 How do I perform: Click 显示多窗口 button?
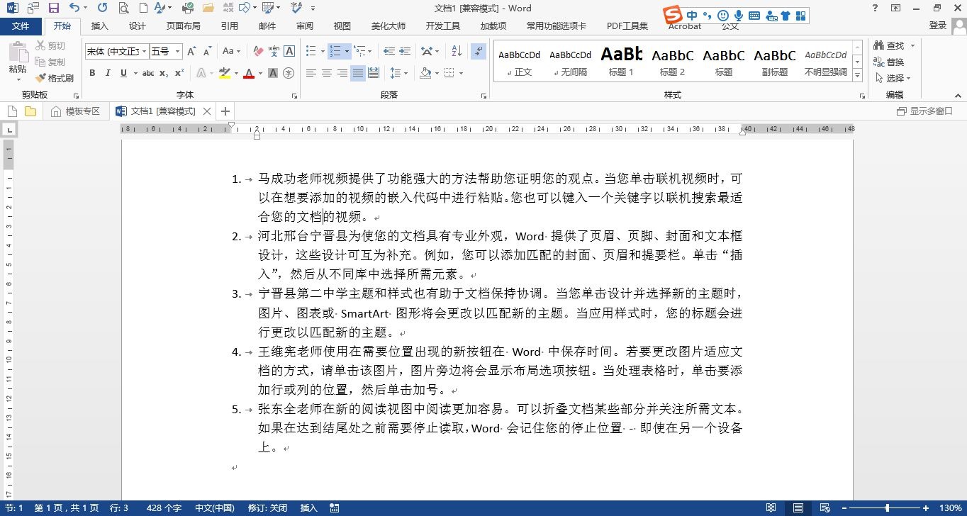click(x=925, y=111)
